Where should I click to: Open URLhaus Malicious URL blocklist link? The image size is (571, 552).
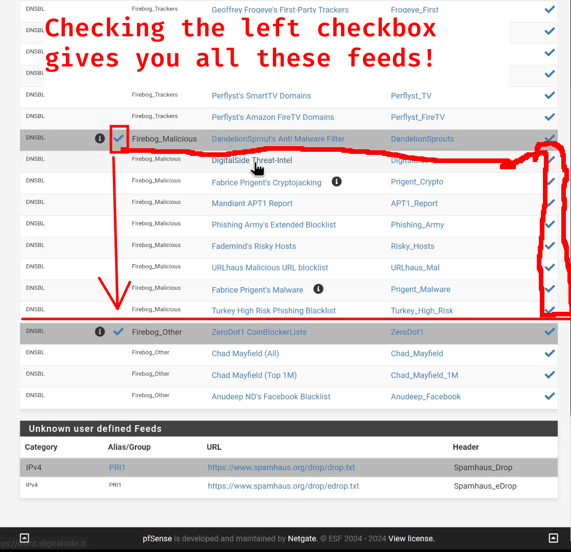[x=270, y=268]
